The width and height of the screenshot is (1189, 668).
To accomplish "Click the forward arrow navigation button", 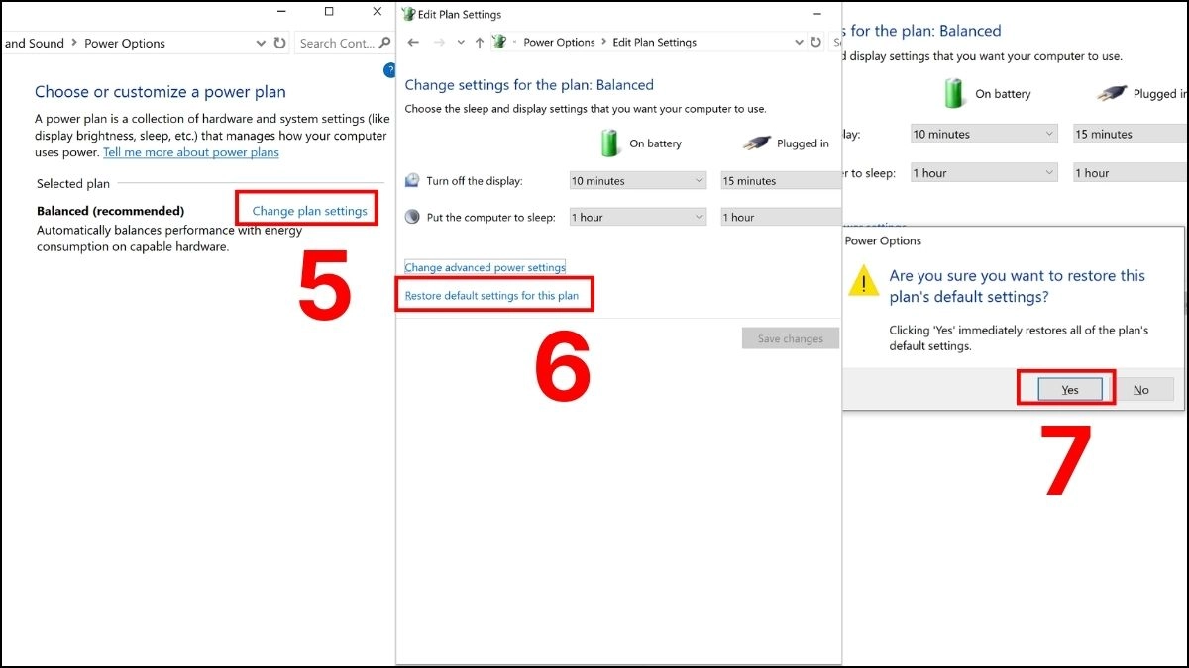I will pos(439,43).
